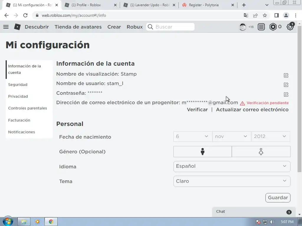Edit the password field
Screen dimensions: 302x226
click(286, 94)
